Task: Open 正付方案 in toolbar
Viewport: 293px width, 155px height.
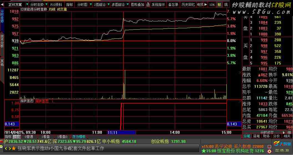Action: tap(15, 5)
